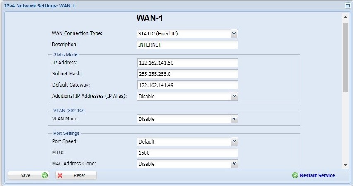Expand the Port Speed dropdown
353x186 pixels.
234,141
